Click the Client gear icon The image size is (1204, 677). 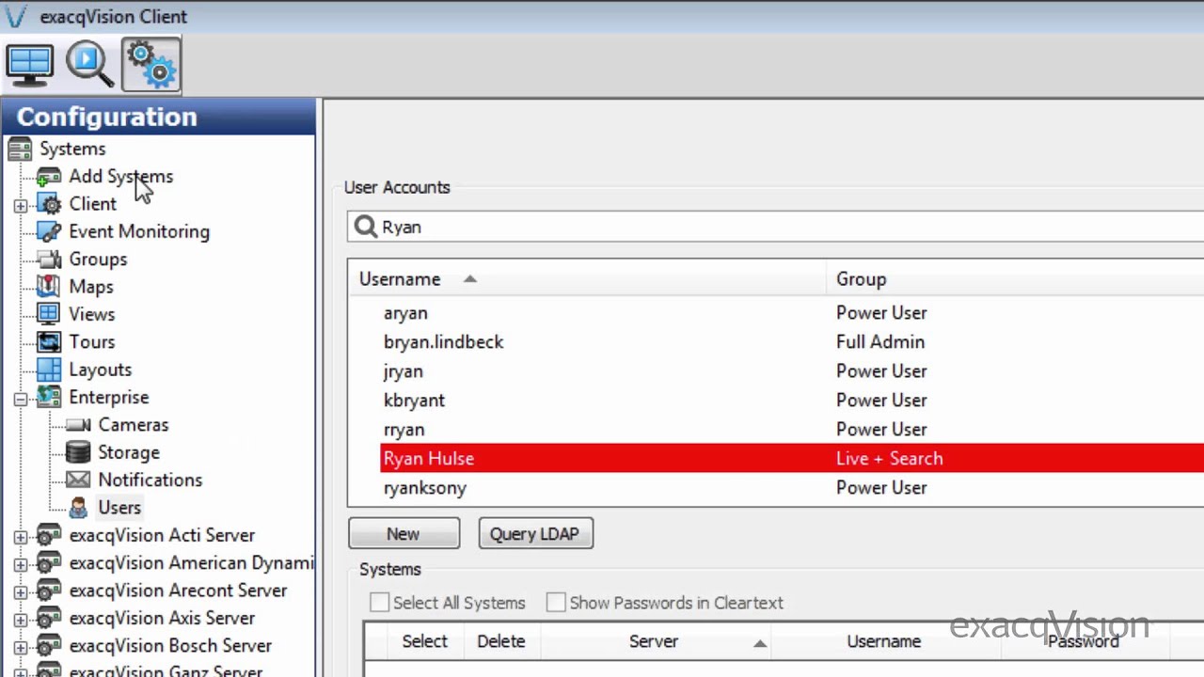[49, 204]
